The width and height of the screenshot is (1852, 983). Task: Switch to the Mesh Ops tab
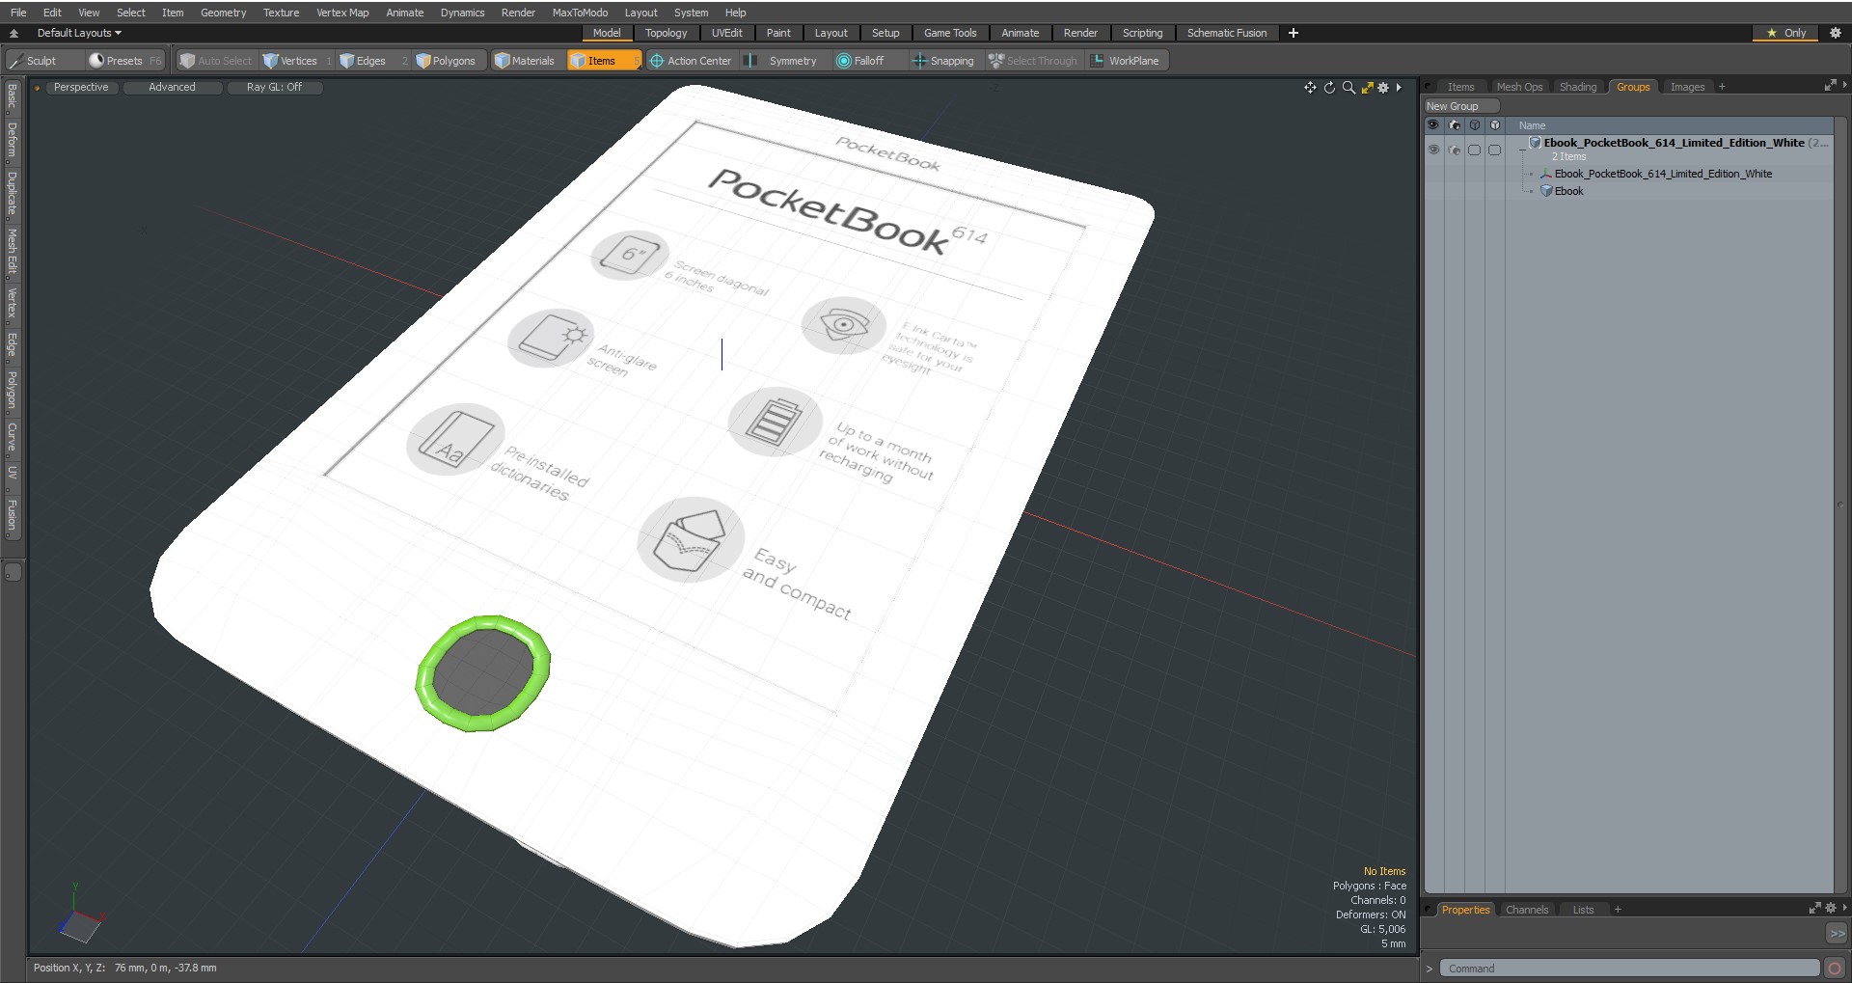[1519, 87]
